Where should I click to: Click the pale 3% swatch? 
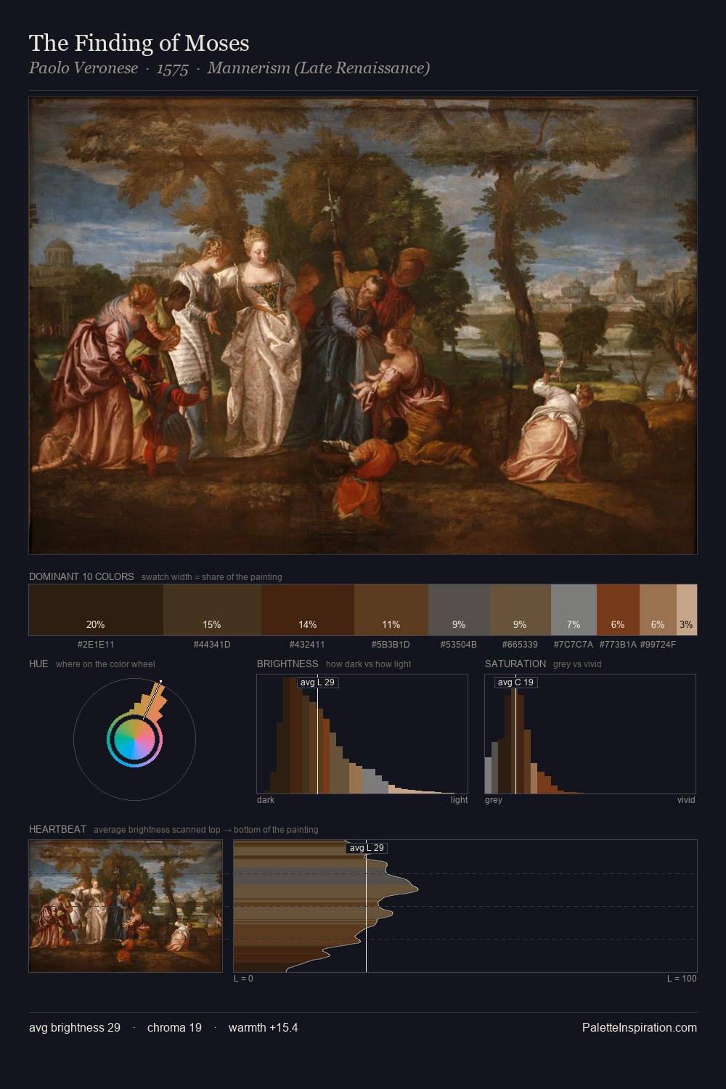click(687, 610)
